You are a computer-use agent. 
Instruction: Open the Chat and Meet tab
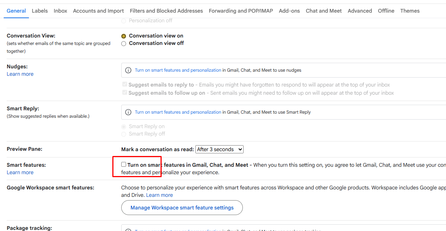(324, 11)
